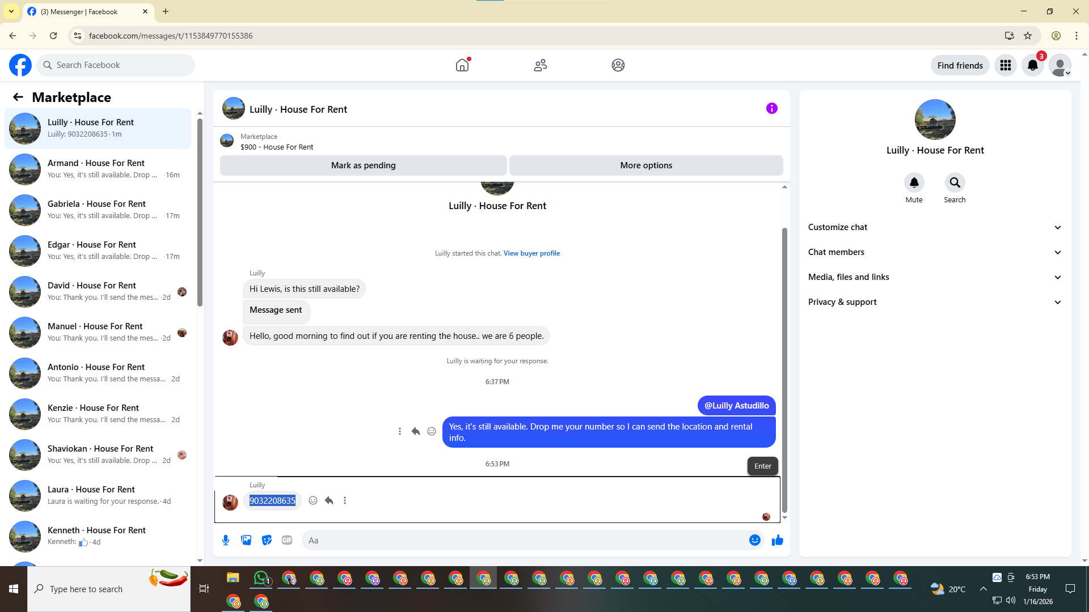The width and height of the screenshot is (1089, 612).
Task: Click Search icon in chat details panel
Action: (955, 182)
